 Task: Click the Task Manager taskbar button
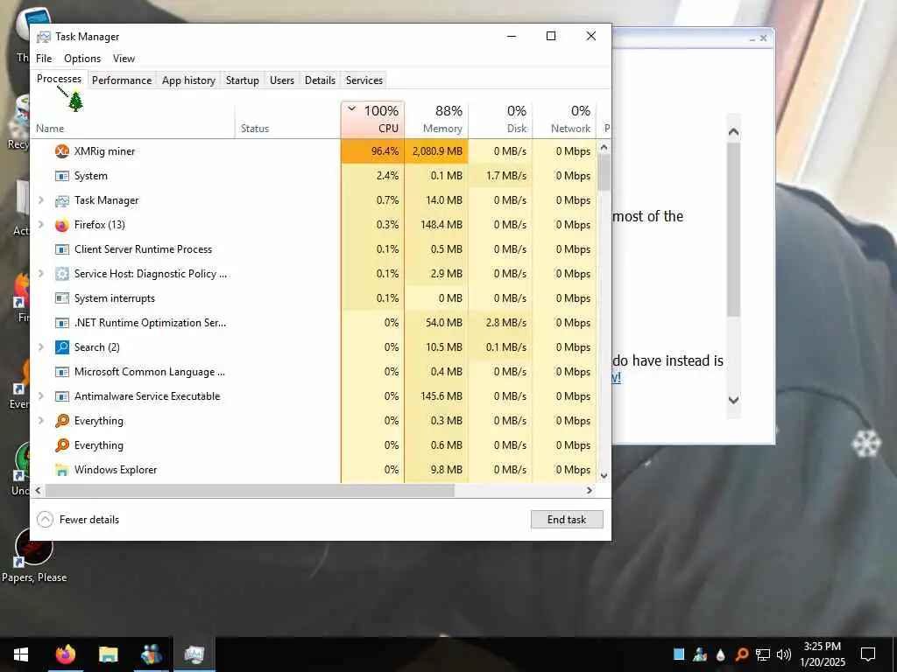tap(194, 654)
